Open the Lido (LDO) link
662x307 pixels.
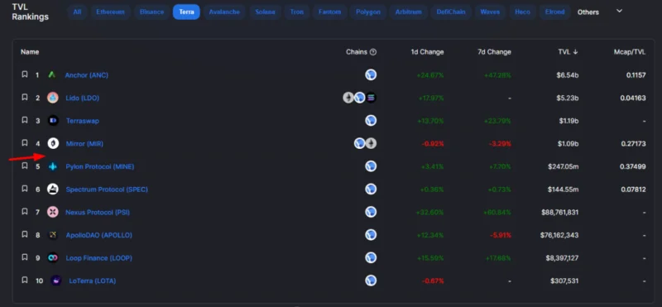(x=82, y=98)
